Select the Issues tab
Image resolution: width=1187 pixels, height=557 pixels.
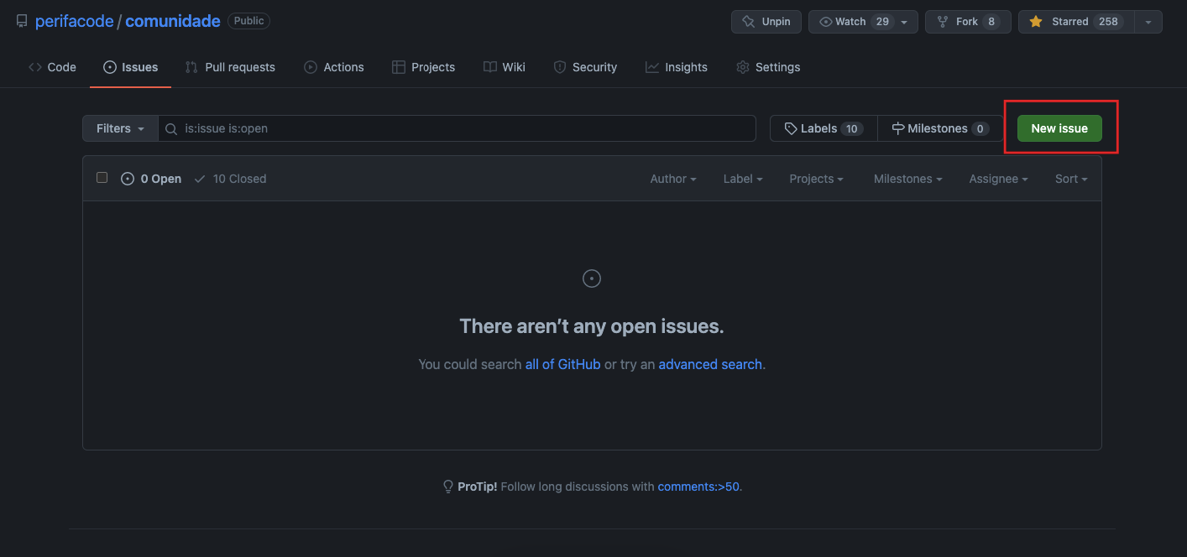click(130, 67)
